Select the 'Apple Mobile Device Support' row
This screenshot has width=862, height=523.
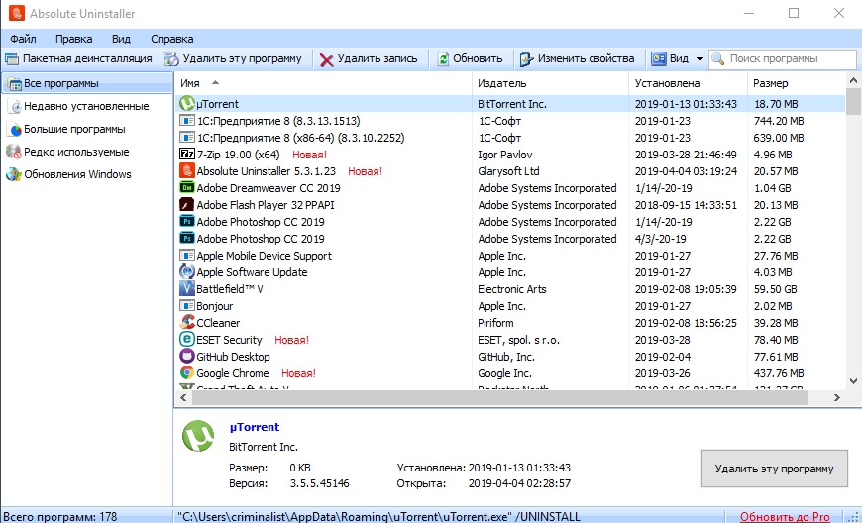point(510,256)
